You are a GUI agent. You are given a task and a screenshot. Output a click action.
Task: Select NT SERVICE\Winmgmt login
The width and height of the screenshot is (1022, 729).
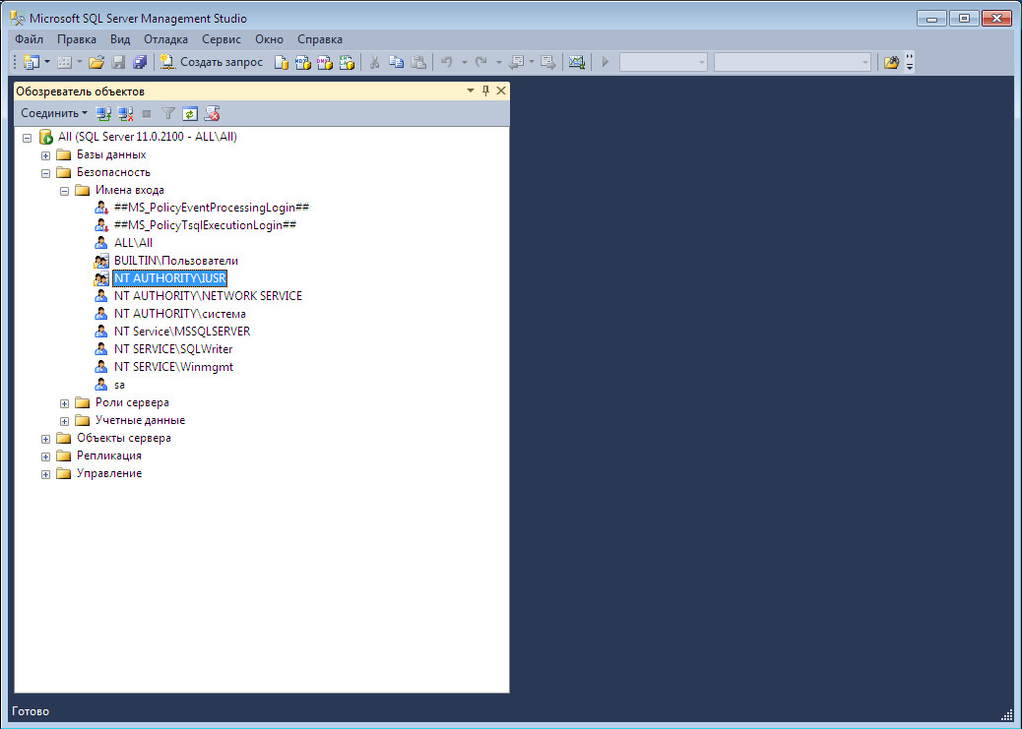pos(173,367)
